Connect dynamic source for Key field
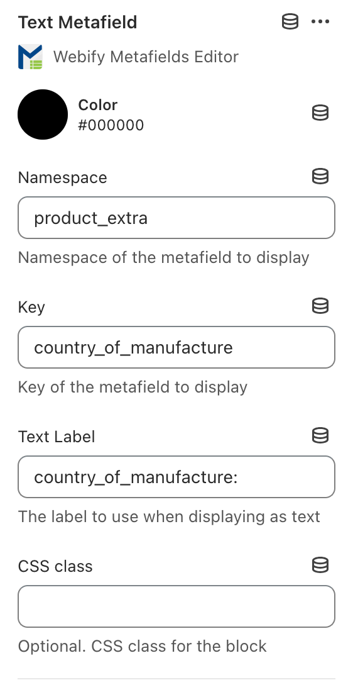 tap(320, 306)
